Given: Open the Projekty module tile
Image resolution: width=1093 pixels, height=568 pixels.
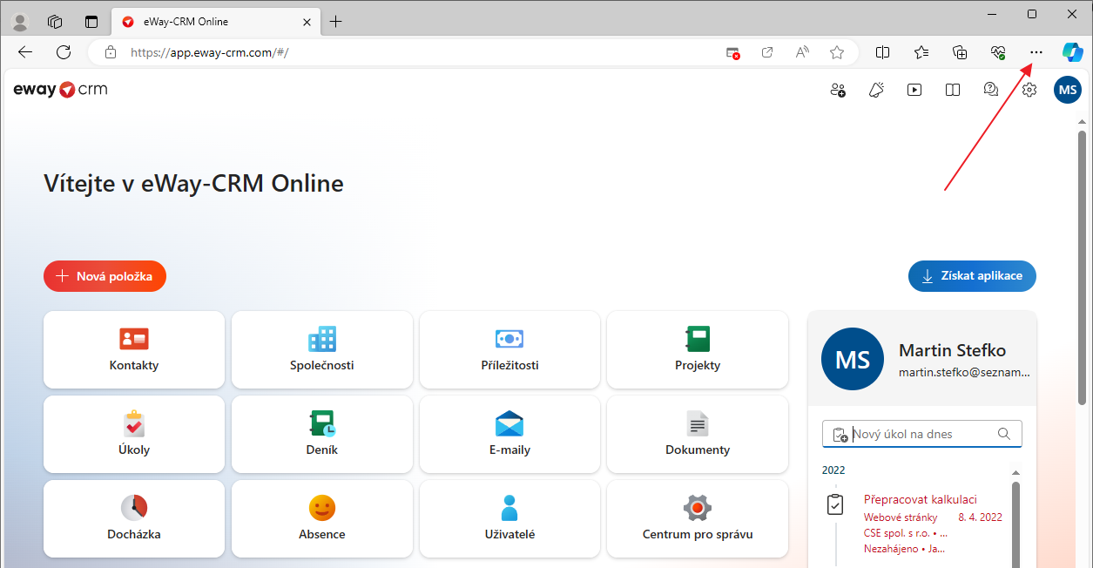Looking at the screenshot, I should click(x=698, y=350).
